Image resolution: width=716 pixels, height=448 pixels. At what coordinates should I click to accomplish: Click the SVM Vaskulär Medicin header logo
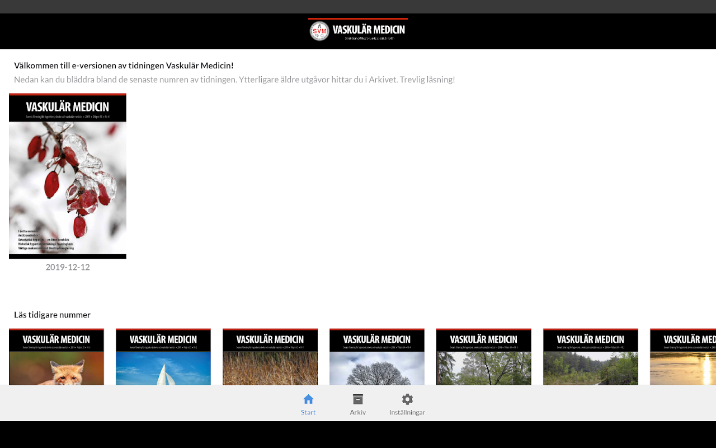point(358,30)
